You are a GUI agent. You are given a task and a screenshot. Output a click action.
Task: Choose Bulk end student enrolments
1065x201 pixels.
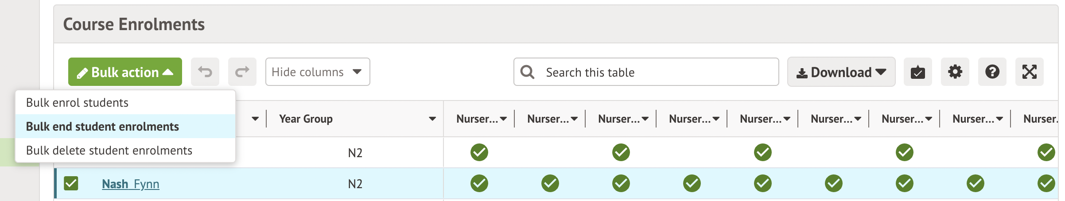tap(102, 127)
